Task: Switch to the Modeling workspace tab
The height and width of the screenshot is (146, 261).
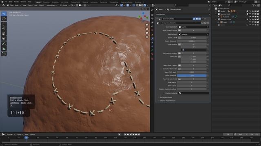Action: [46, 2]
